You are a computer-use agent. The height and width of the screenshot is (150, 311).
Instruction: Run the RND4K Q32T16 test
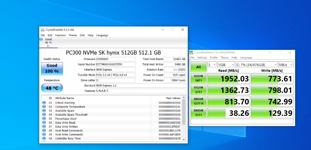pos(199,101)
